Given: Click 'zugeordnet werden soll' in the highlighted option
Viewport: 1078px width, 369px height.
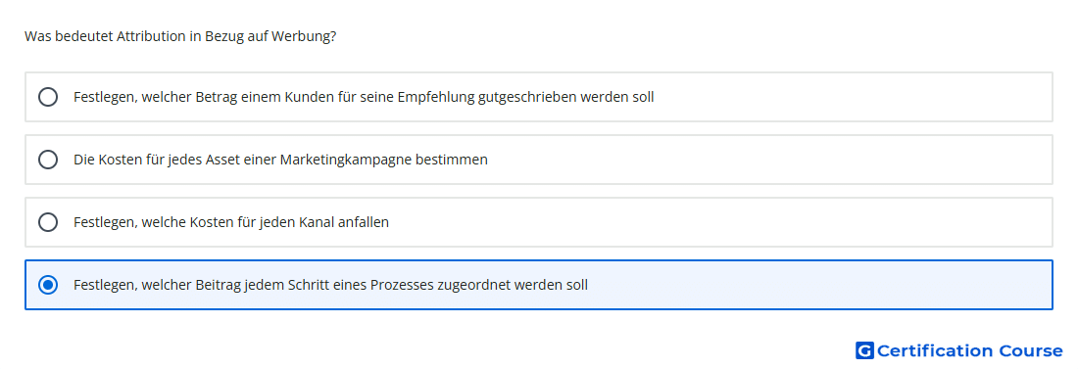Looking at the screenshot, I should coord(513,285).
